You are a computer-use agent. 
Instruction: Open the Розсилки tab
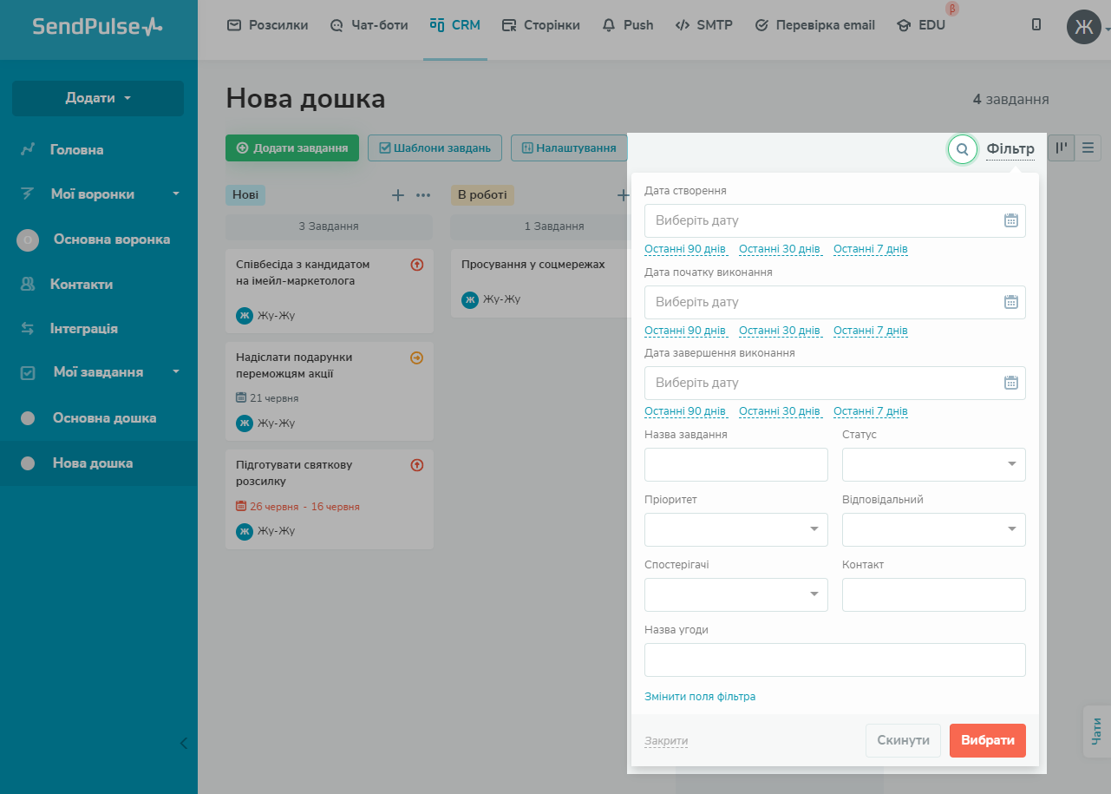267,25
